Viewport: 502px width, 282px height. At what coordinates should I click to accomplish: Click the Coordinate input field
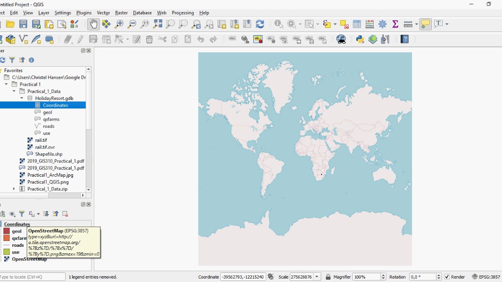(x=243, y=277)
